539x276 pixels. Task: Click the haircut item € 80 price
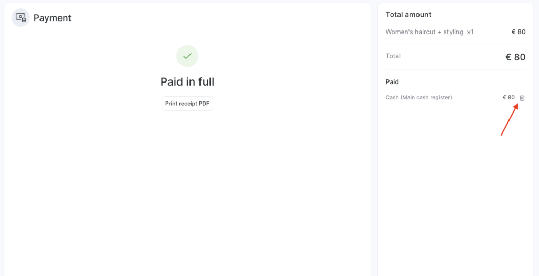(x=518, y=32)
